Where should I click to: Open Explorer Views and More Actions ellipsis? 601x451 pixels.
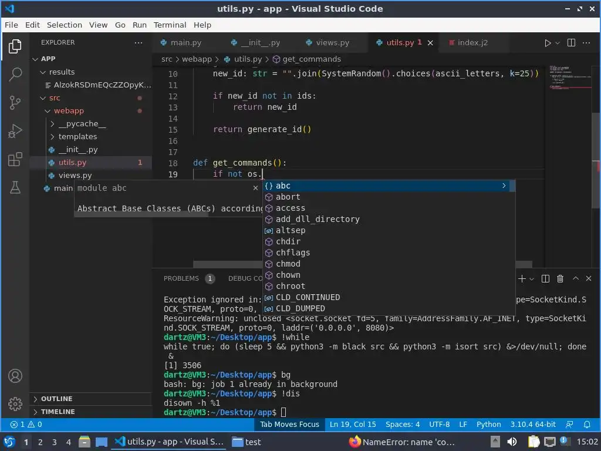pos(139,42)
